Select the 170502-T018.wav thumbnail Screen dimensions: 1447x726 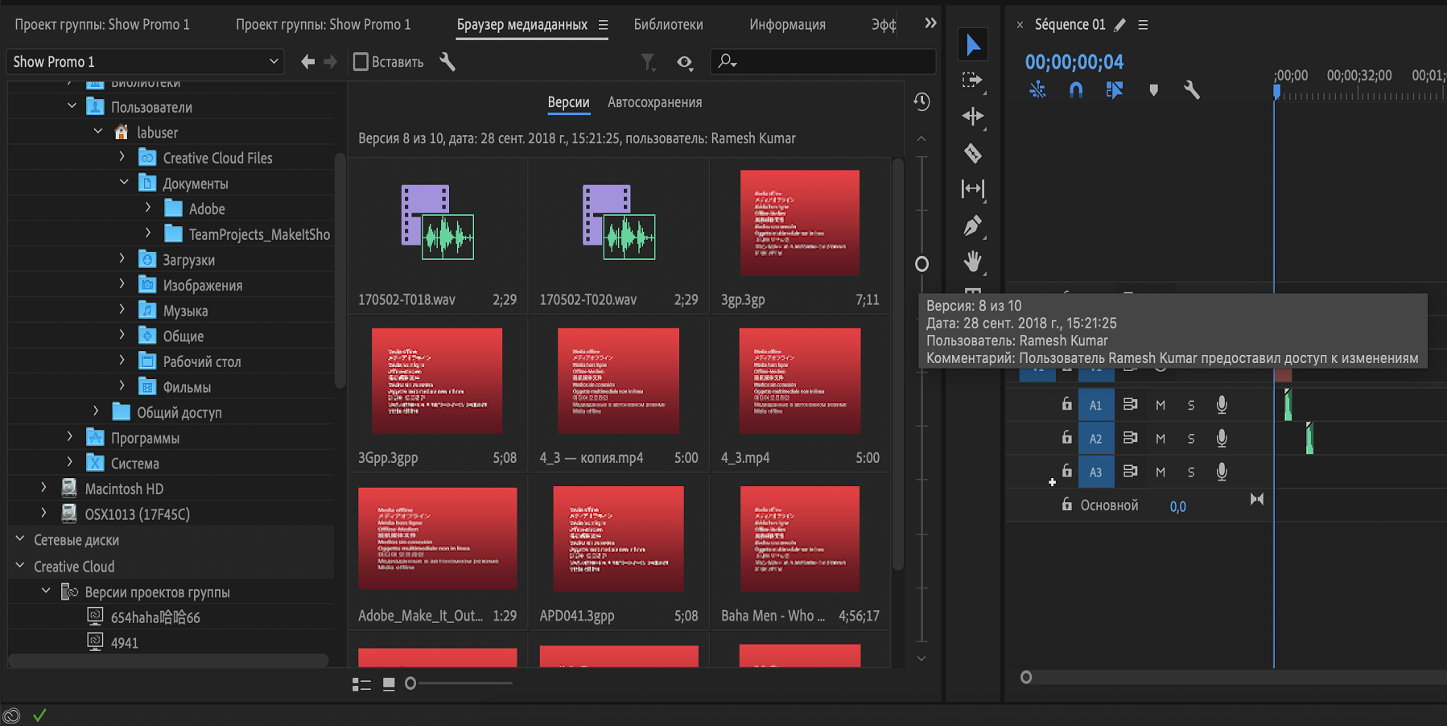(438, 222)
